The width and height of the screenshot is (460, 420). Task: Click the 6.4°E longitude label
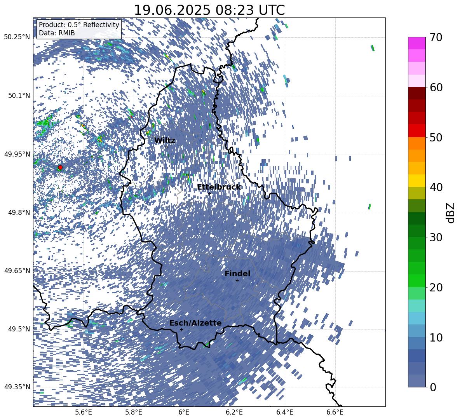285,412
